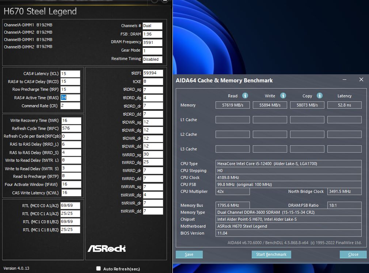The image size is (369, 273).
Task: Click the tRDWR_sg value field
Action: [153, 122]
